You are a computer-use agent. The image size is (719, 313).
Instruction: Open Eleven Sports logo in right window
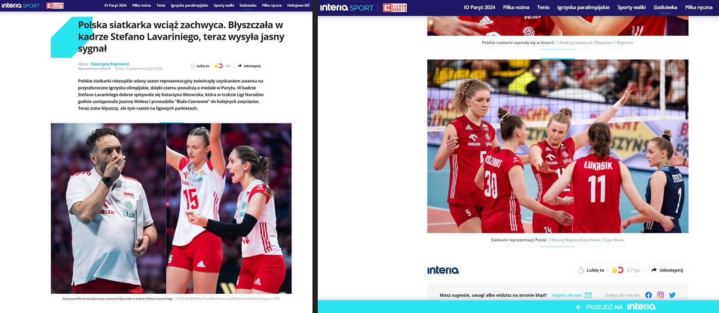coord(395,8)
